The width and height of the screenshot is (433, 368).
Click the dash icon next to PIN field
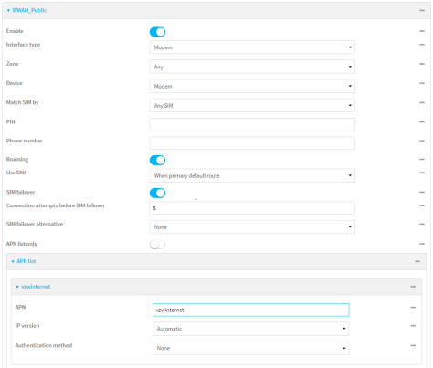click(x=422, y=122)
